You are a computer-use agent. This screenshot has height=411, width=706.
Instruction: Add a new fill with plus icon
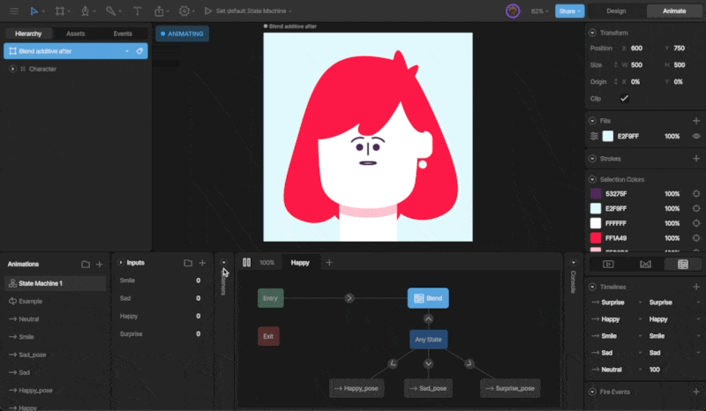coord(696,121)
